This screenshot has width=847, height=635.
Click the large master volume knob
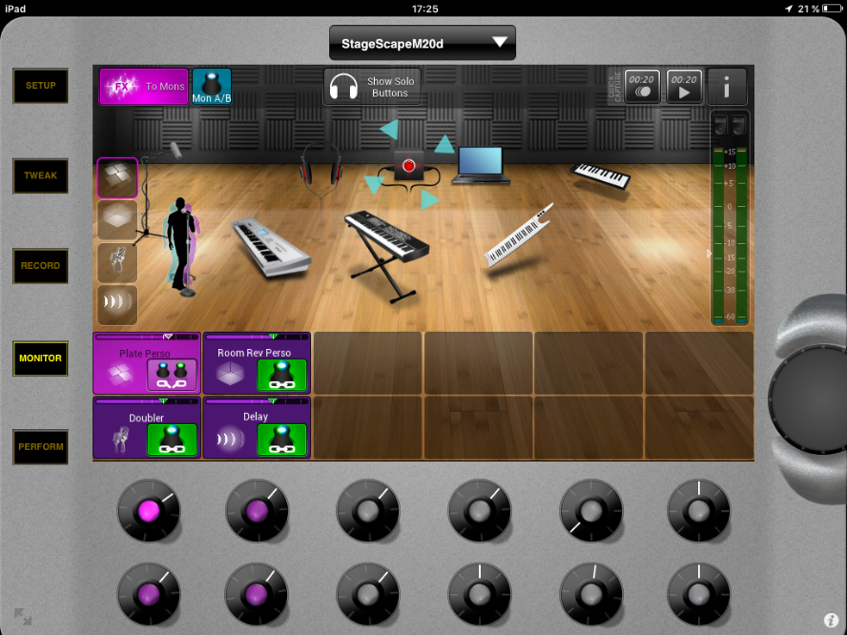807,391
